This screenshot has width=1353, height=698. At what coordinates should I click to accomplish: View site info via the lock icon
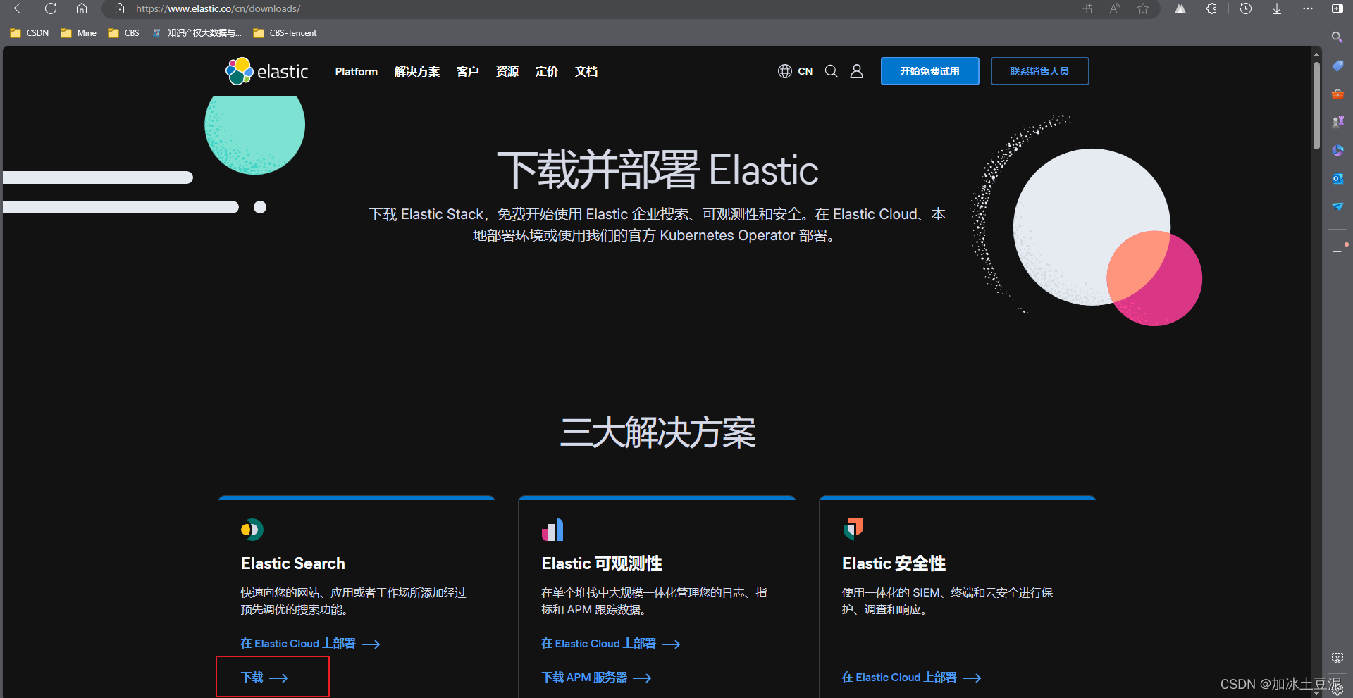pyautogui.click(x=120, y=8)
